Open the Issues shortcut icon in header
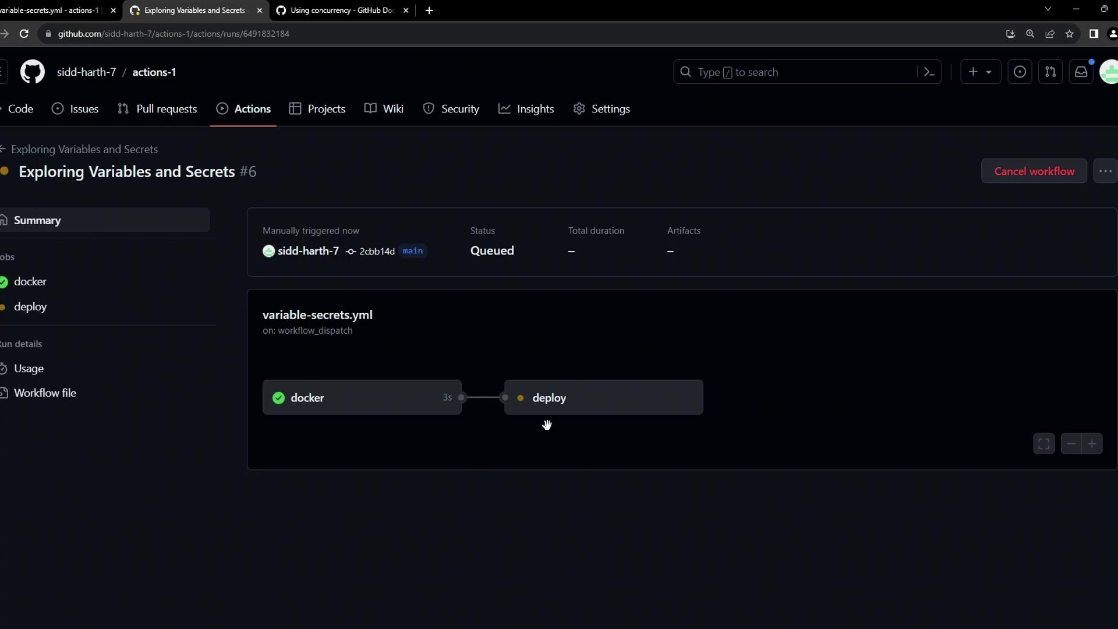The width and height of the screenshot is (1118, 629). 1020,72
